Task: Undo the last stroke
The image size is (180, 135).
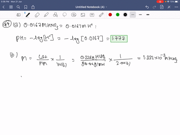Action: [x=147, y=7]
